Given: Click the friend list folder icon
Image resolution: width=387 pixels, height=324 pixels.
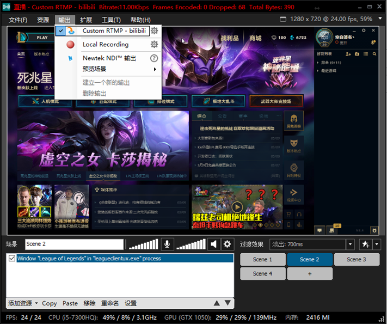Looking at the screenshot, I should coord(357,54).
